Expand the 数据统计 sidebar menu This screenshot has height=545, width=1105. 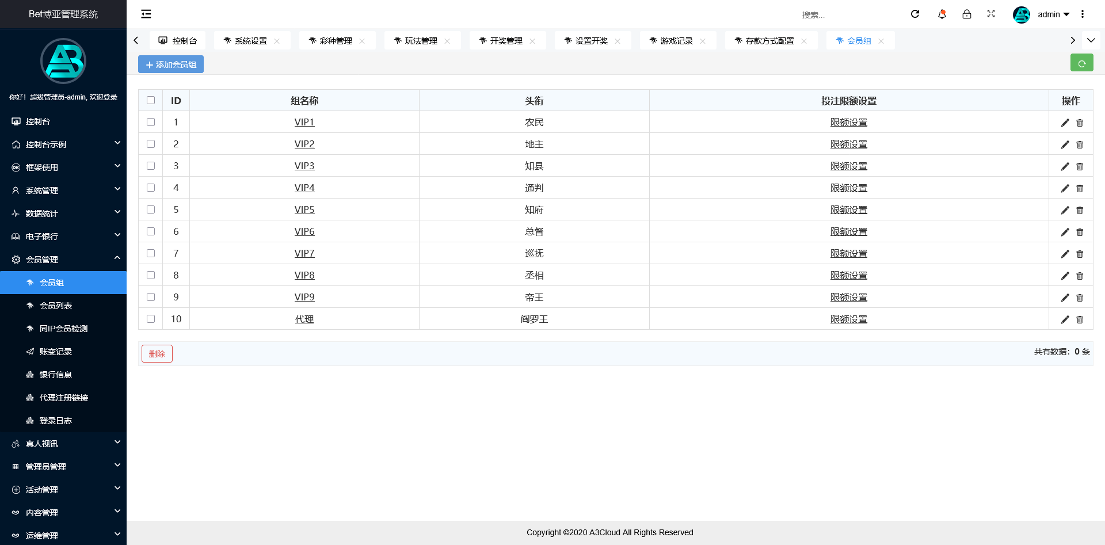tap(63, 214)
